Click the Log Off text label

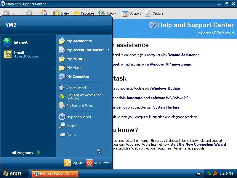coord(77,163)
